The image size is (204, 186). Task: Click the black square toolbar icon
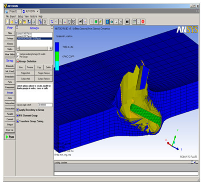pyautogui.click(x=127, y=22)
